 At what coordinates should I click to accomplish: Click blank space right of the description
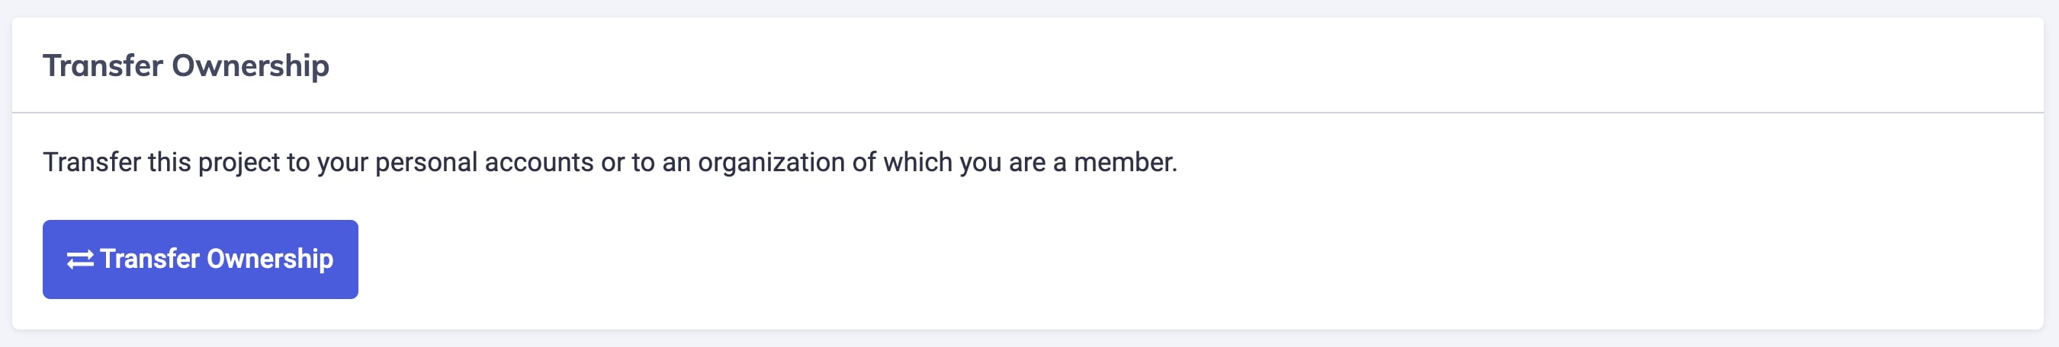pyautogui.click(x=1598, y=162)
